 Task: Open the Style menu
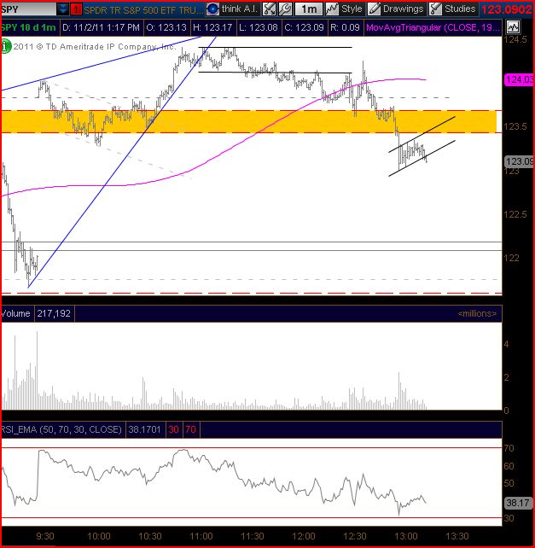pos(345,9)
